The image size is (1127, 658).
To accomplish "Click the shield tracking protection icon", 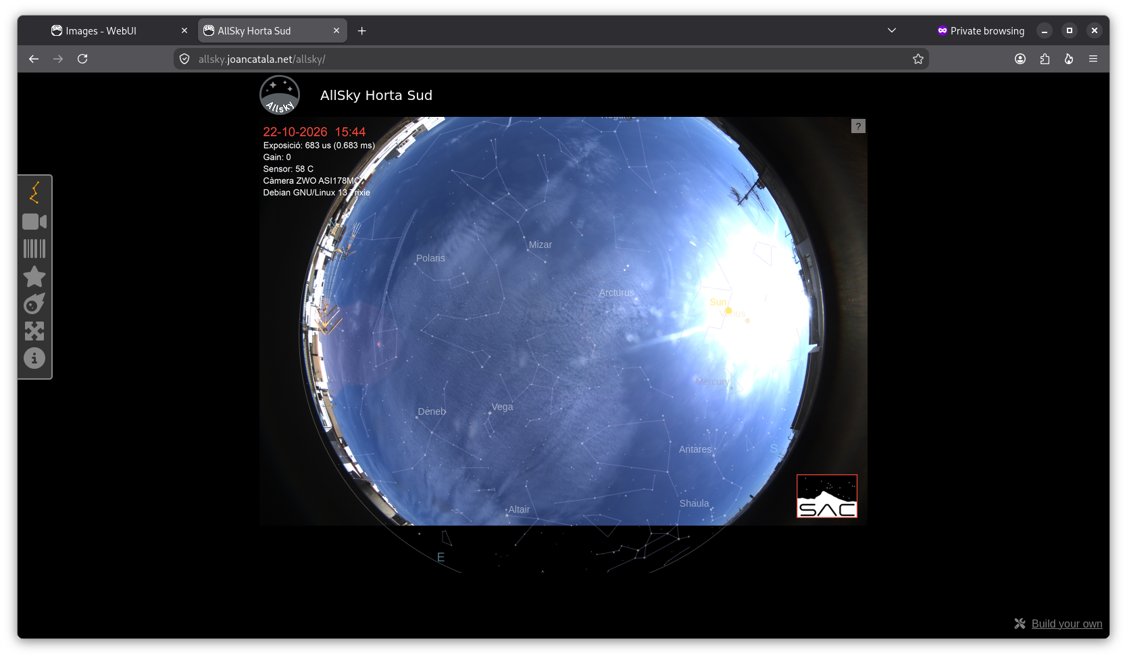I will [x=184, y=59].
